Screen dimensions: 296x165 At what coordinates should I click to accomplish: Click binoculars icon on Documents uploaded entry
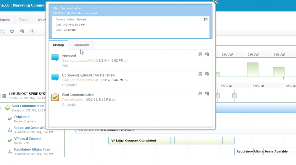[x=200, y=74]
